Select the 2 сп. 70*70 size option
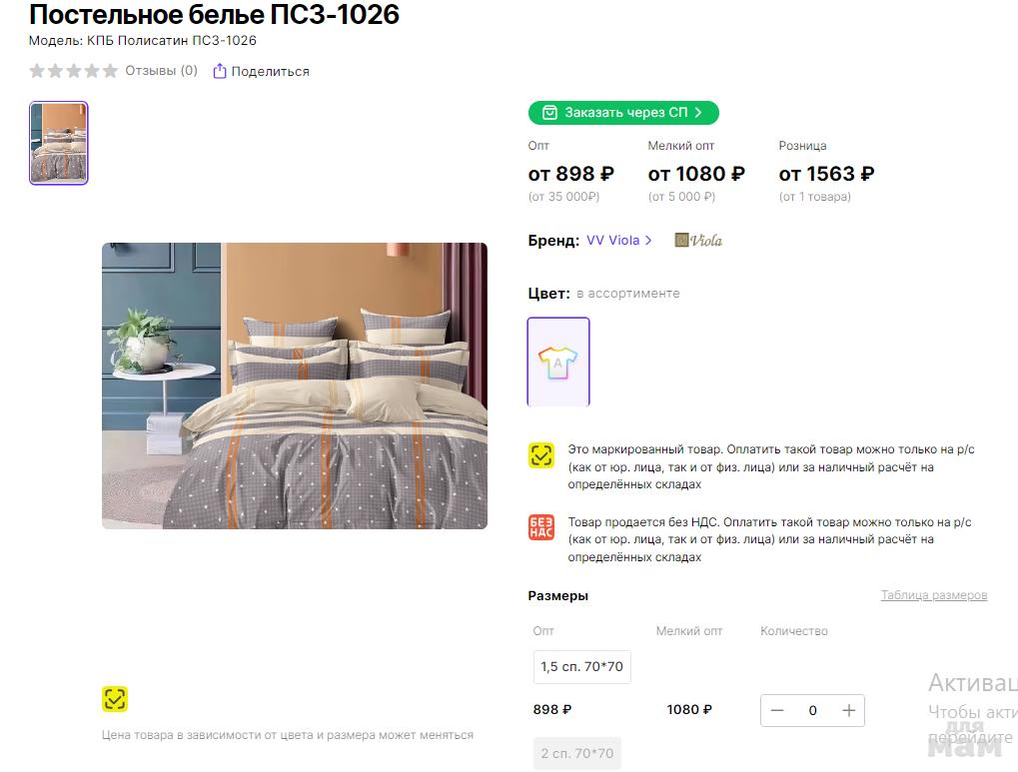Image resolution: width=1018 pixels, height=772 pixels. point(577,753)
